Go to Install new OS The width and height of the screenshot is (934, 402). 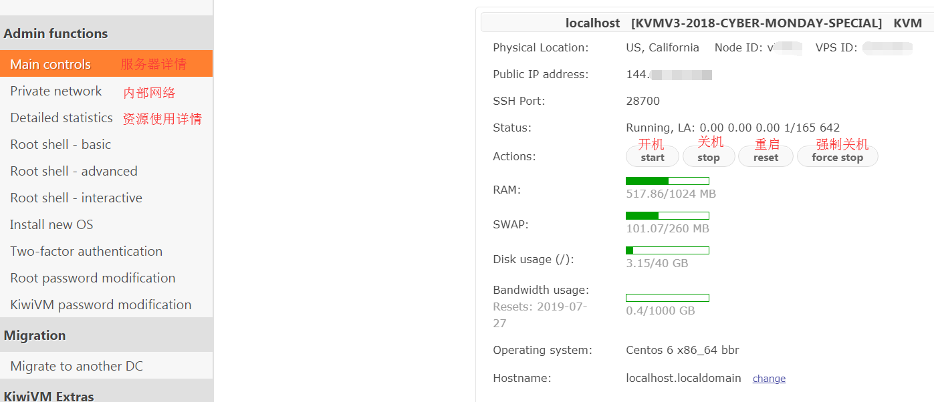[106, 224]
